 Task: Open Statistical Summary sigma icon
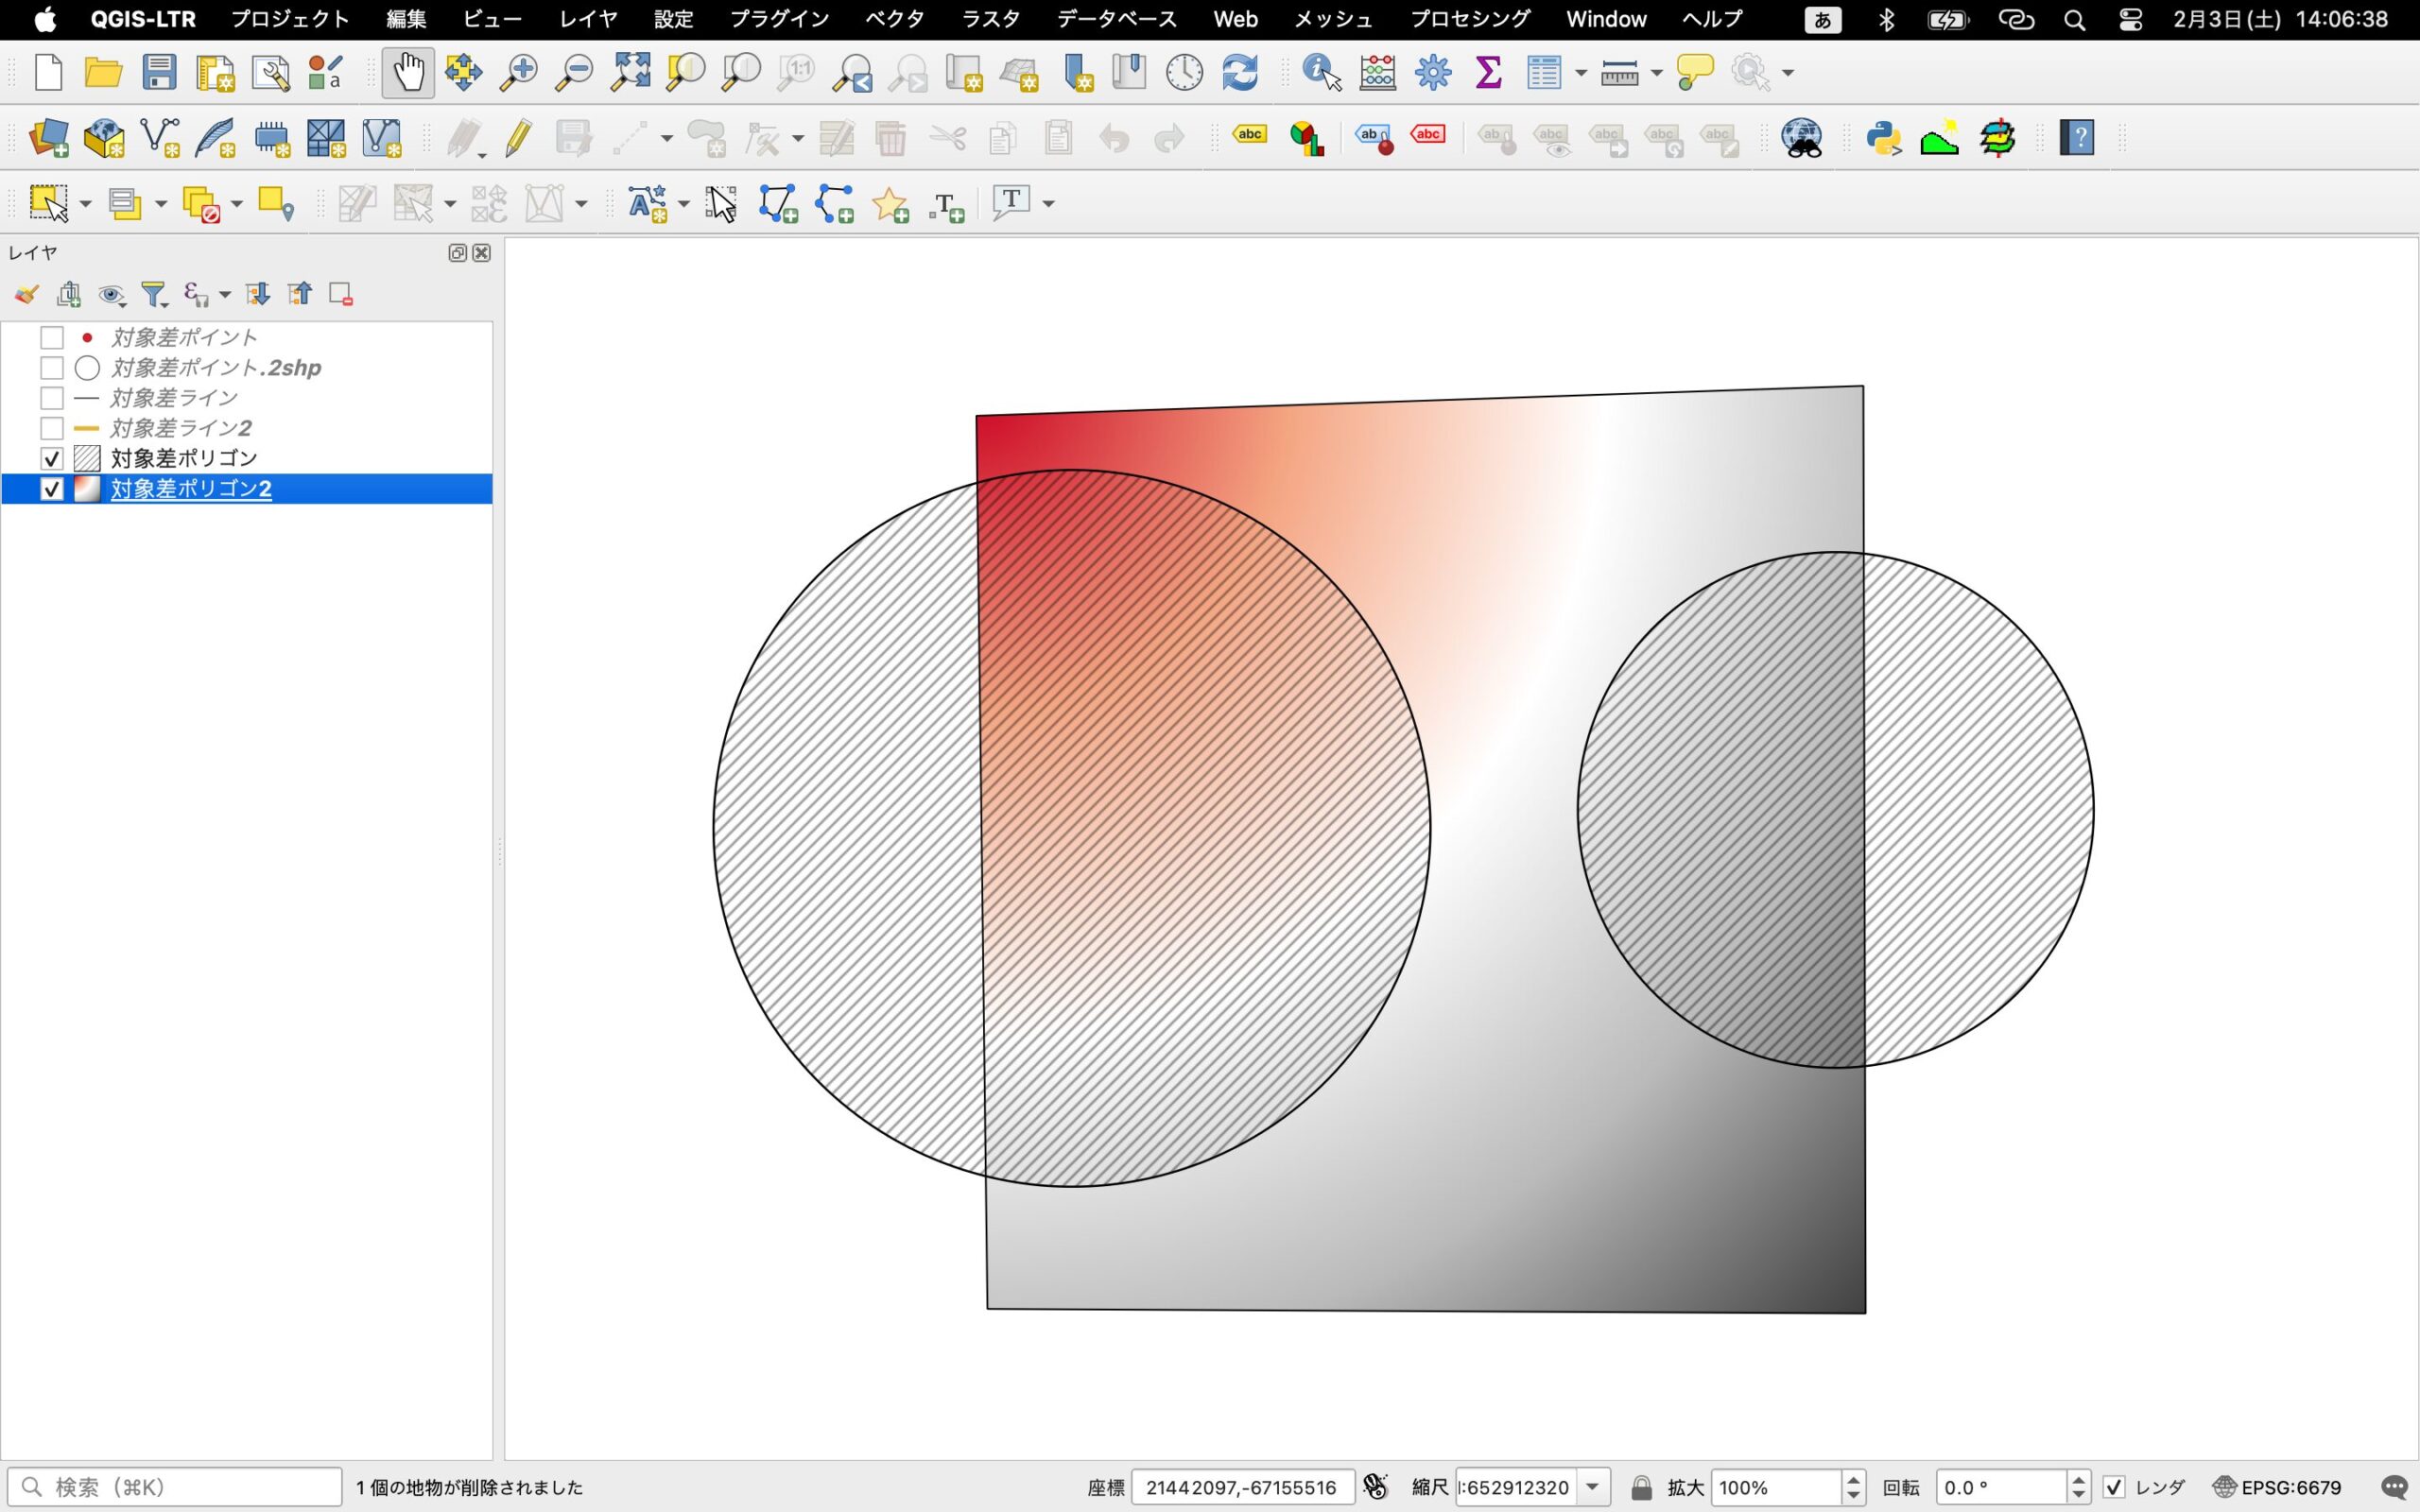coord(1488,73)
